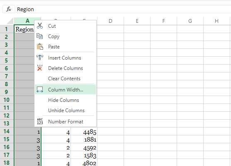Click empty cell D1
This screenshot has height=166, width=231.
point(110,29)
